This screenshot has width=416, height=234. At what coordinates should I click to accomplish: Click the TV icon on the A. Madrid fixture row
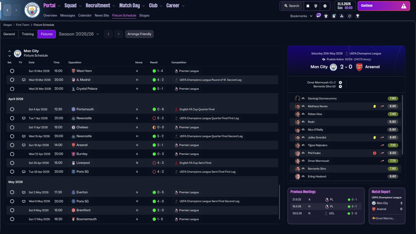(24, 80)
